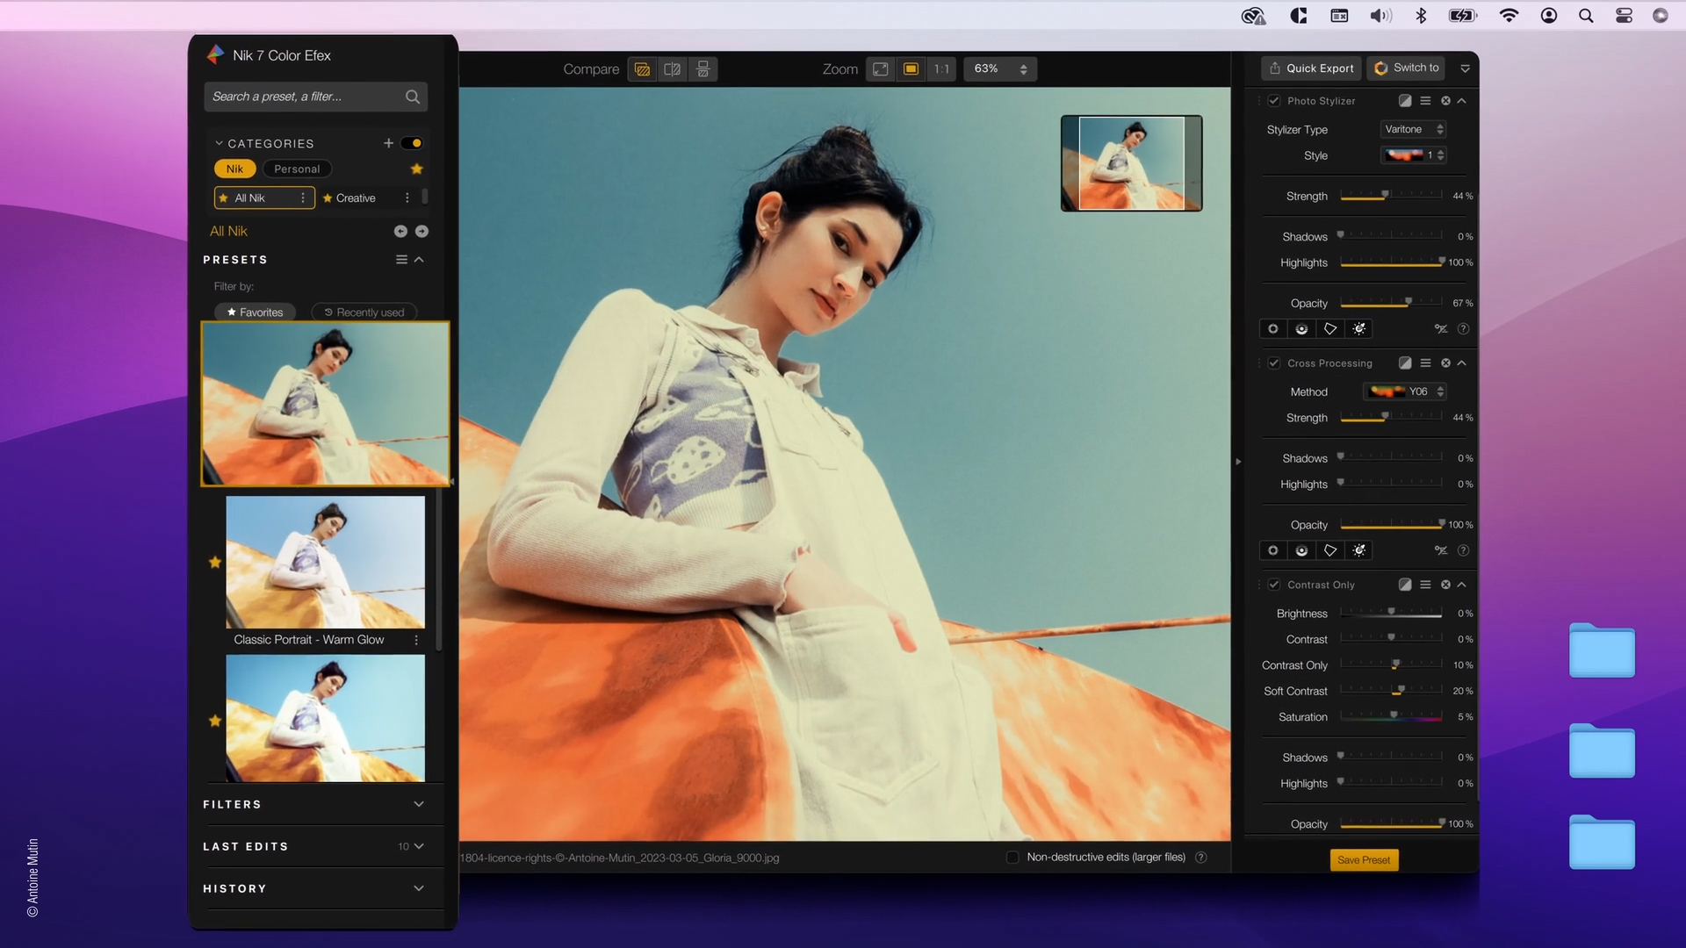The width and height of the screenshot is (1686, 948).
Task: Open the Stylizer Type Varitone dropdown
Action: coord(1413,129)
